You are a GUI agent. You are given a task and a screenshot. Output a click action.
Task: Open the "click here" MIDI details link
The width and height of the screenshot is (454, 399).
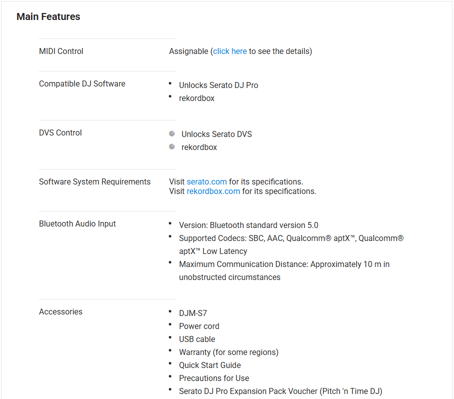point(230,51)
